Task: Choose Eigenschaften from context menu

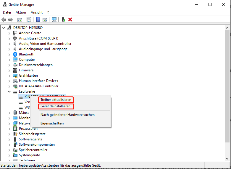Action: pyautogui.click(x=52, y=123)
